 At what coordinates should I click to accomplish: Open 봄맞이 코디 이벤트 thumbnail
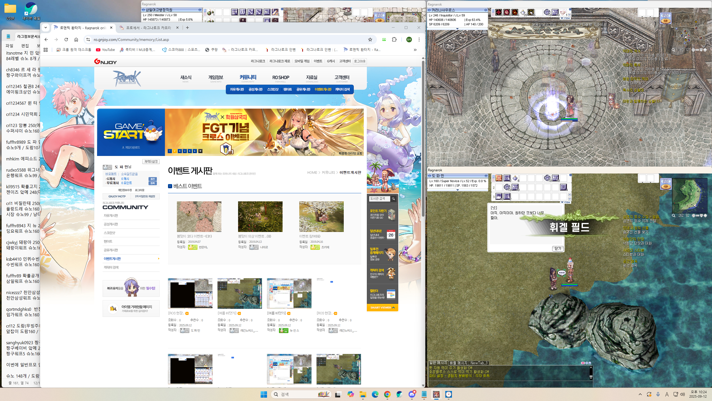click(x=199, y=217)
